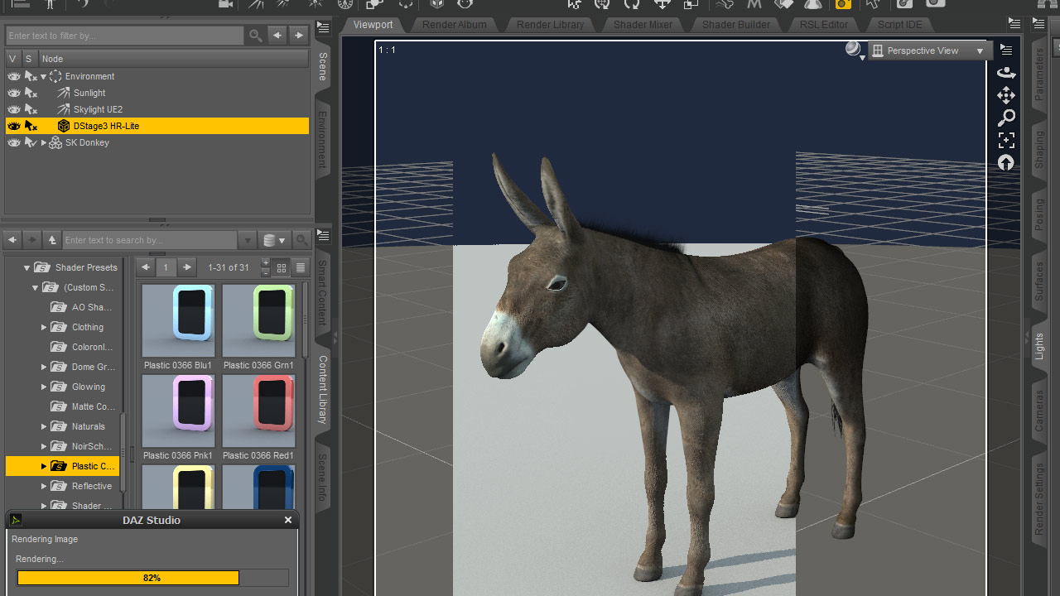
Task: Click the DStage3 HR-Lite cube node icon
Action: coord(64,126)
